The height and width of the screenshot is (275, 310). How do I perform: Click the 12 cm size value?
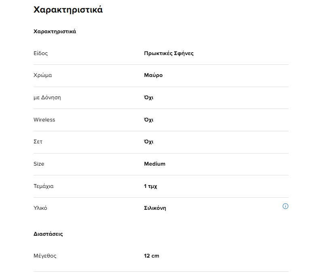tap(151, 256)
